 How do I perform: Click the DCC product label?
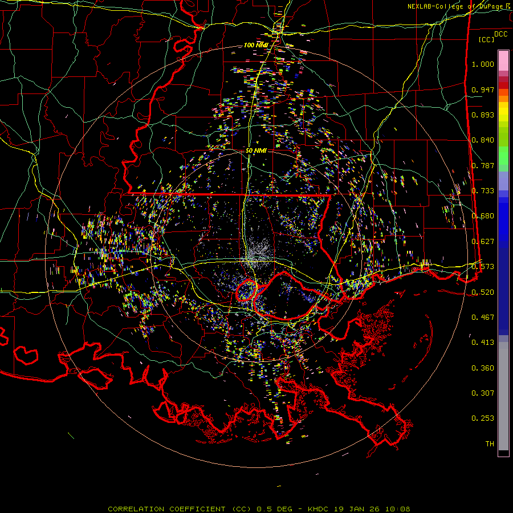(500, 34)
